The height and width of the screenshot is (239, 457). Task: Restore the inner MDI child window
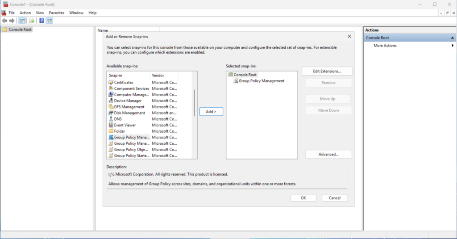[x=447, y=13]
